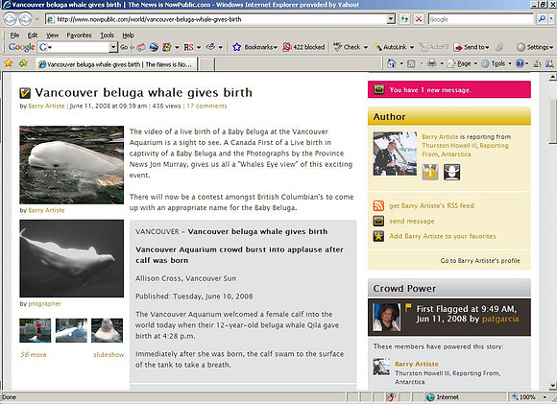Open the Edit menu
The image size is (557, 404).
point(33,36)
